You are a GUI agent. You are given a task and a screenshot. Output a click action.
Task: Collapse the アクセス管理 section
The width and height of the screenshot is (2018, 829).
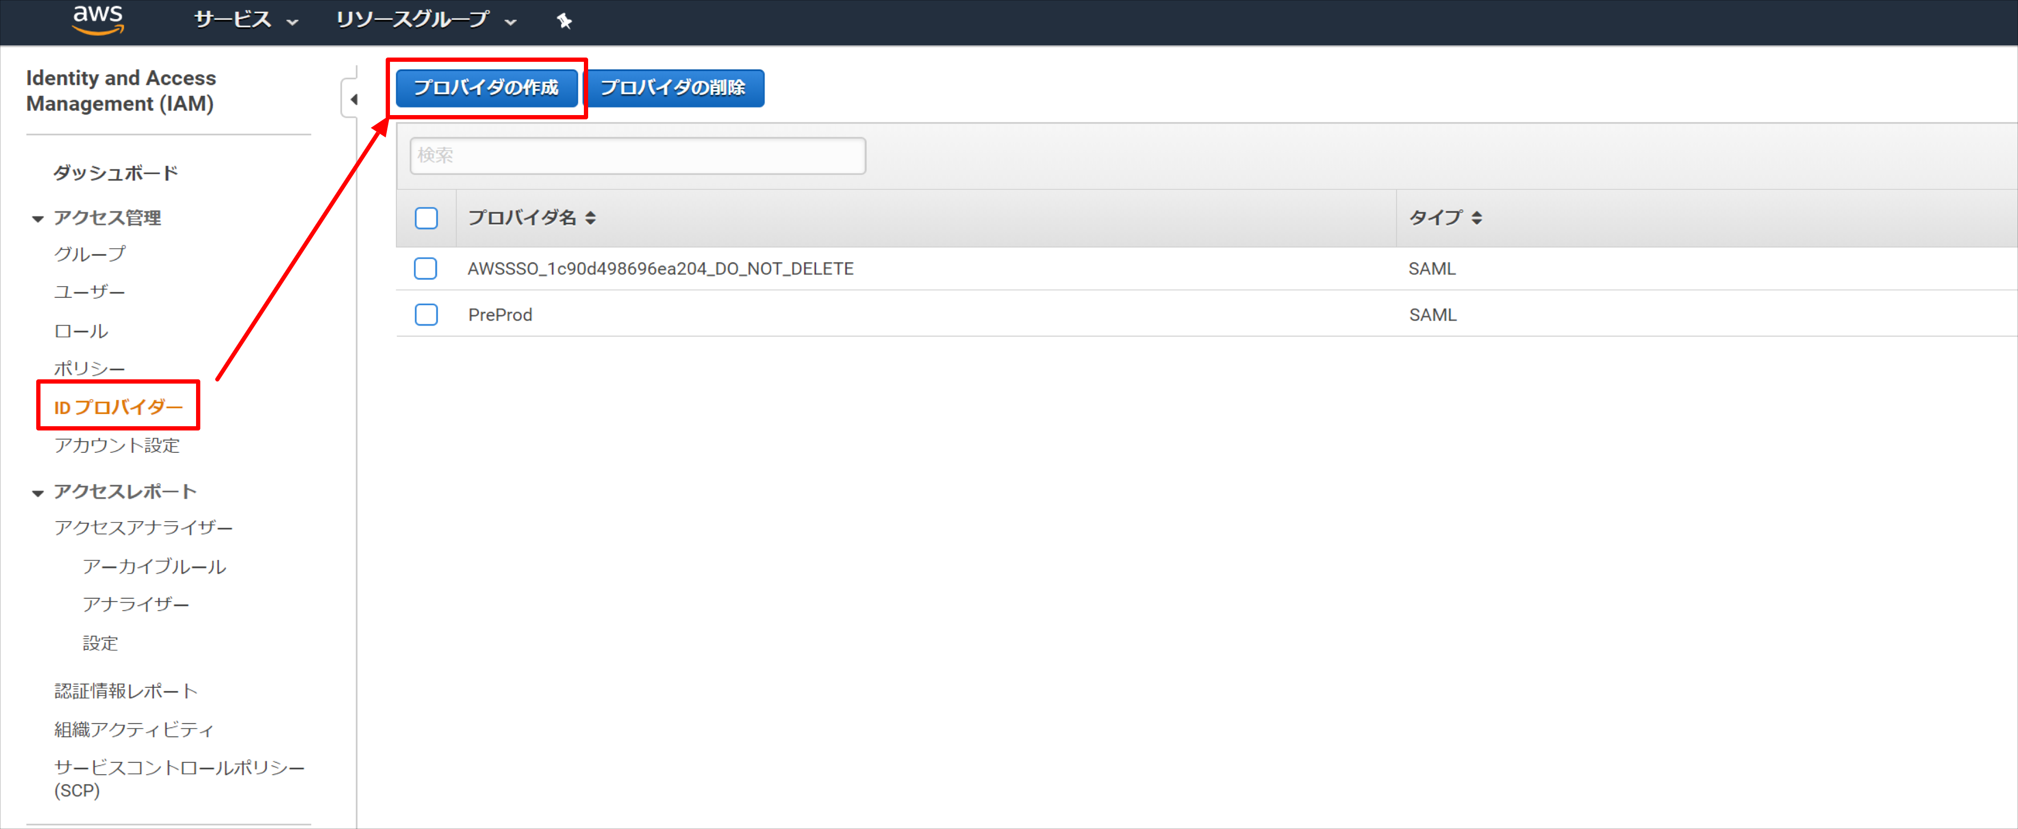tap(37, 218)
